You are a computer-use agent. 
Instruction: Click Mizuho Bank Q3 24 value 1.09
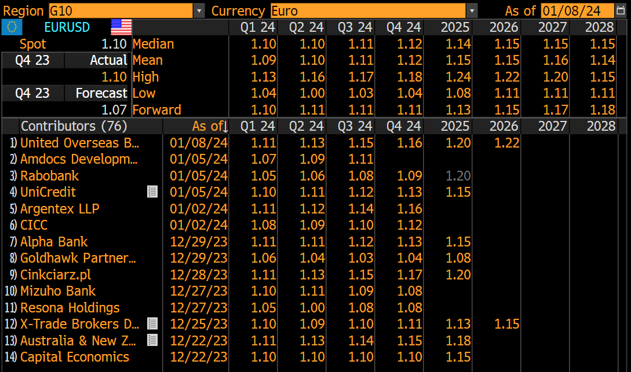click(360, 291)
